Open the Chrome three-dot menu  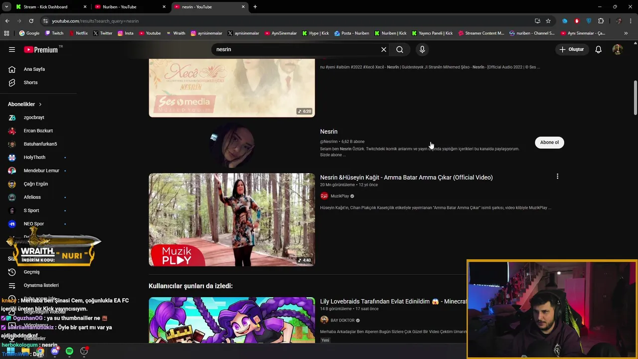tap(631, 21)
